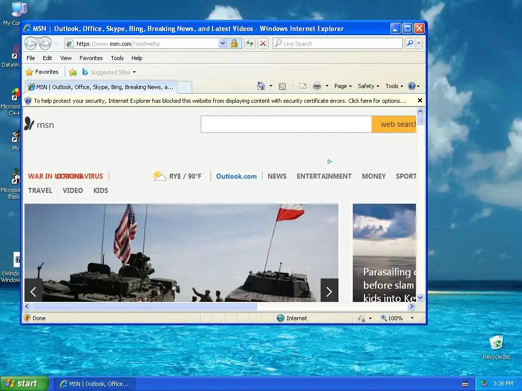Click the Read Mail envelope icon
522x391 pixels.
click(x=303, y=86)
